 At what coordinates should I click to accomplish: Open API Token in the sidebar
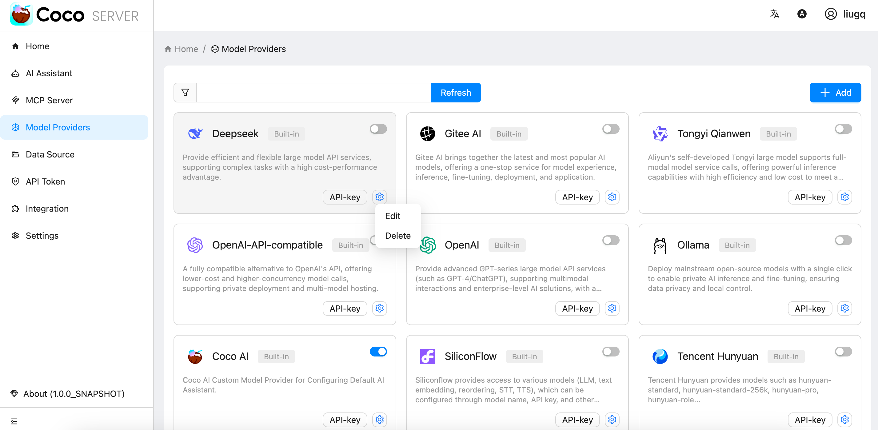click(74, 181)
